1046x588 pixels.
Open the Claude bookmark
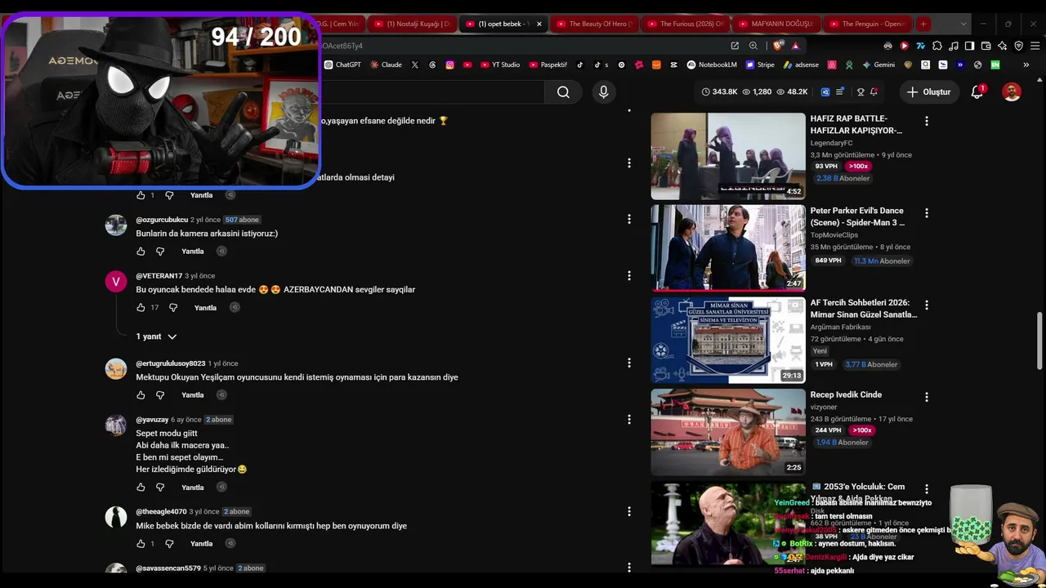click(x=386, y=65)
